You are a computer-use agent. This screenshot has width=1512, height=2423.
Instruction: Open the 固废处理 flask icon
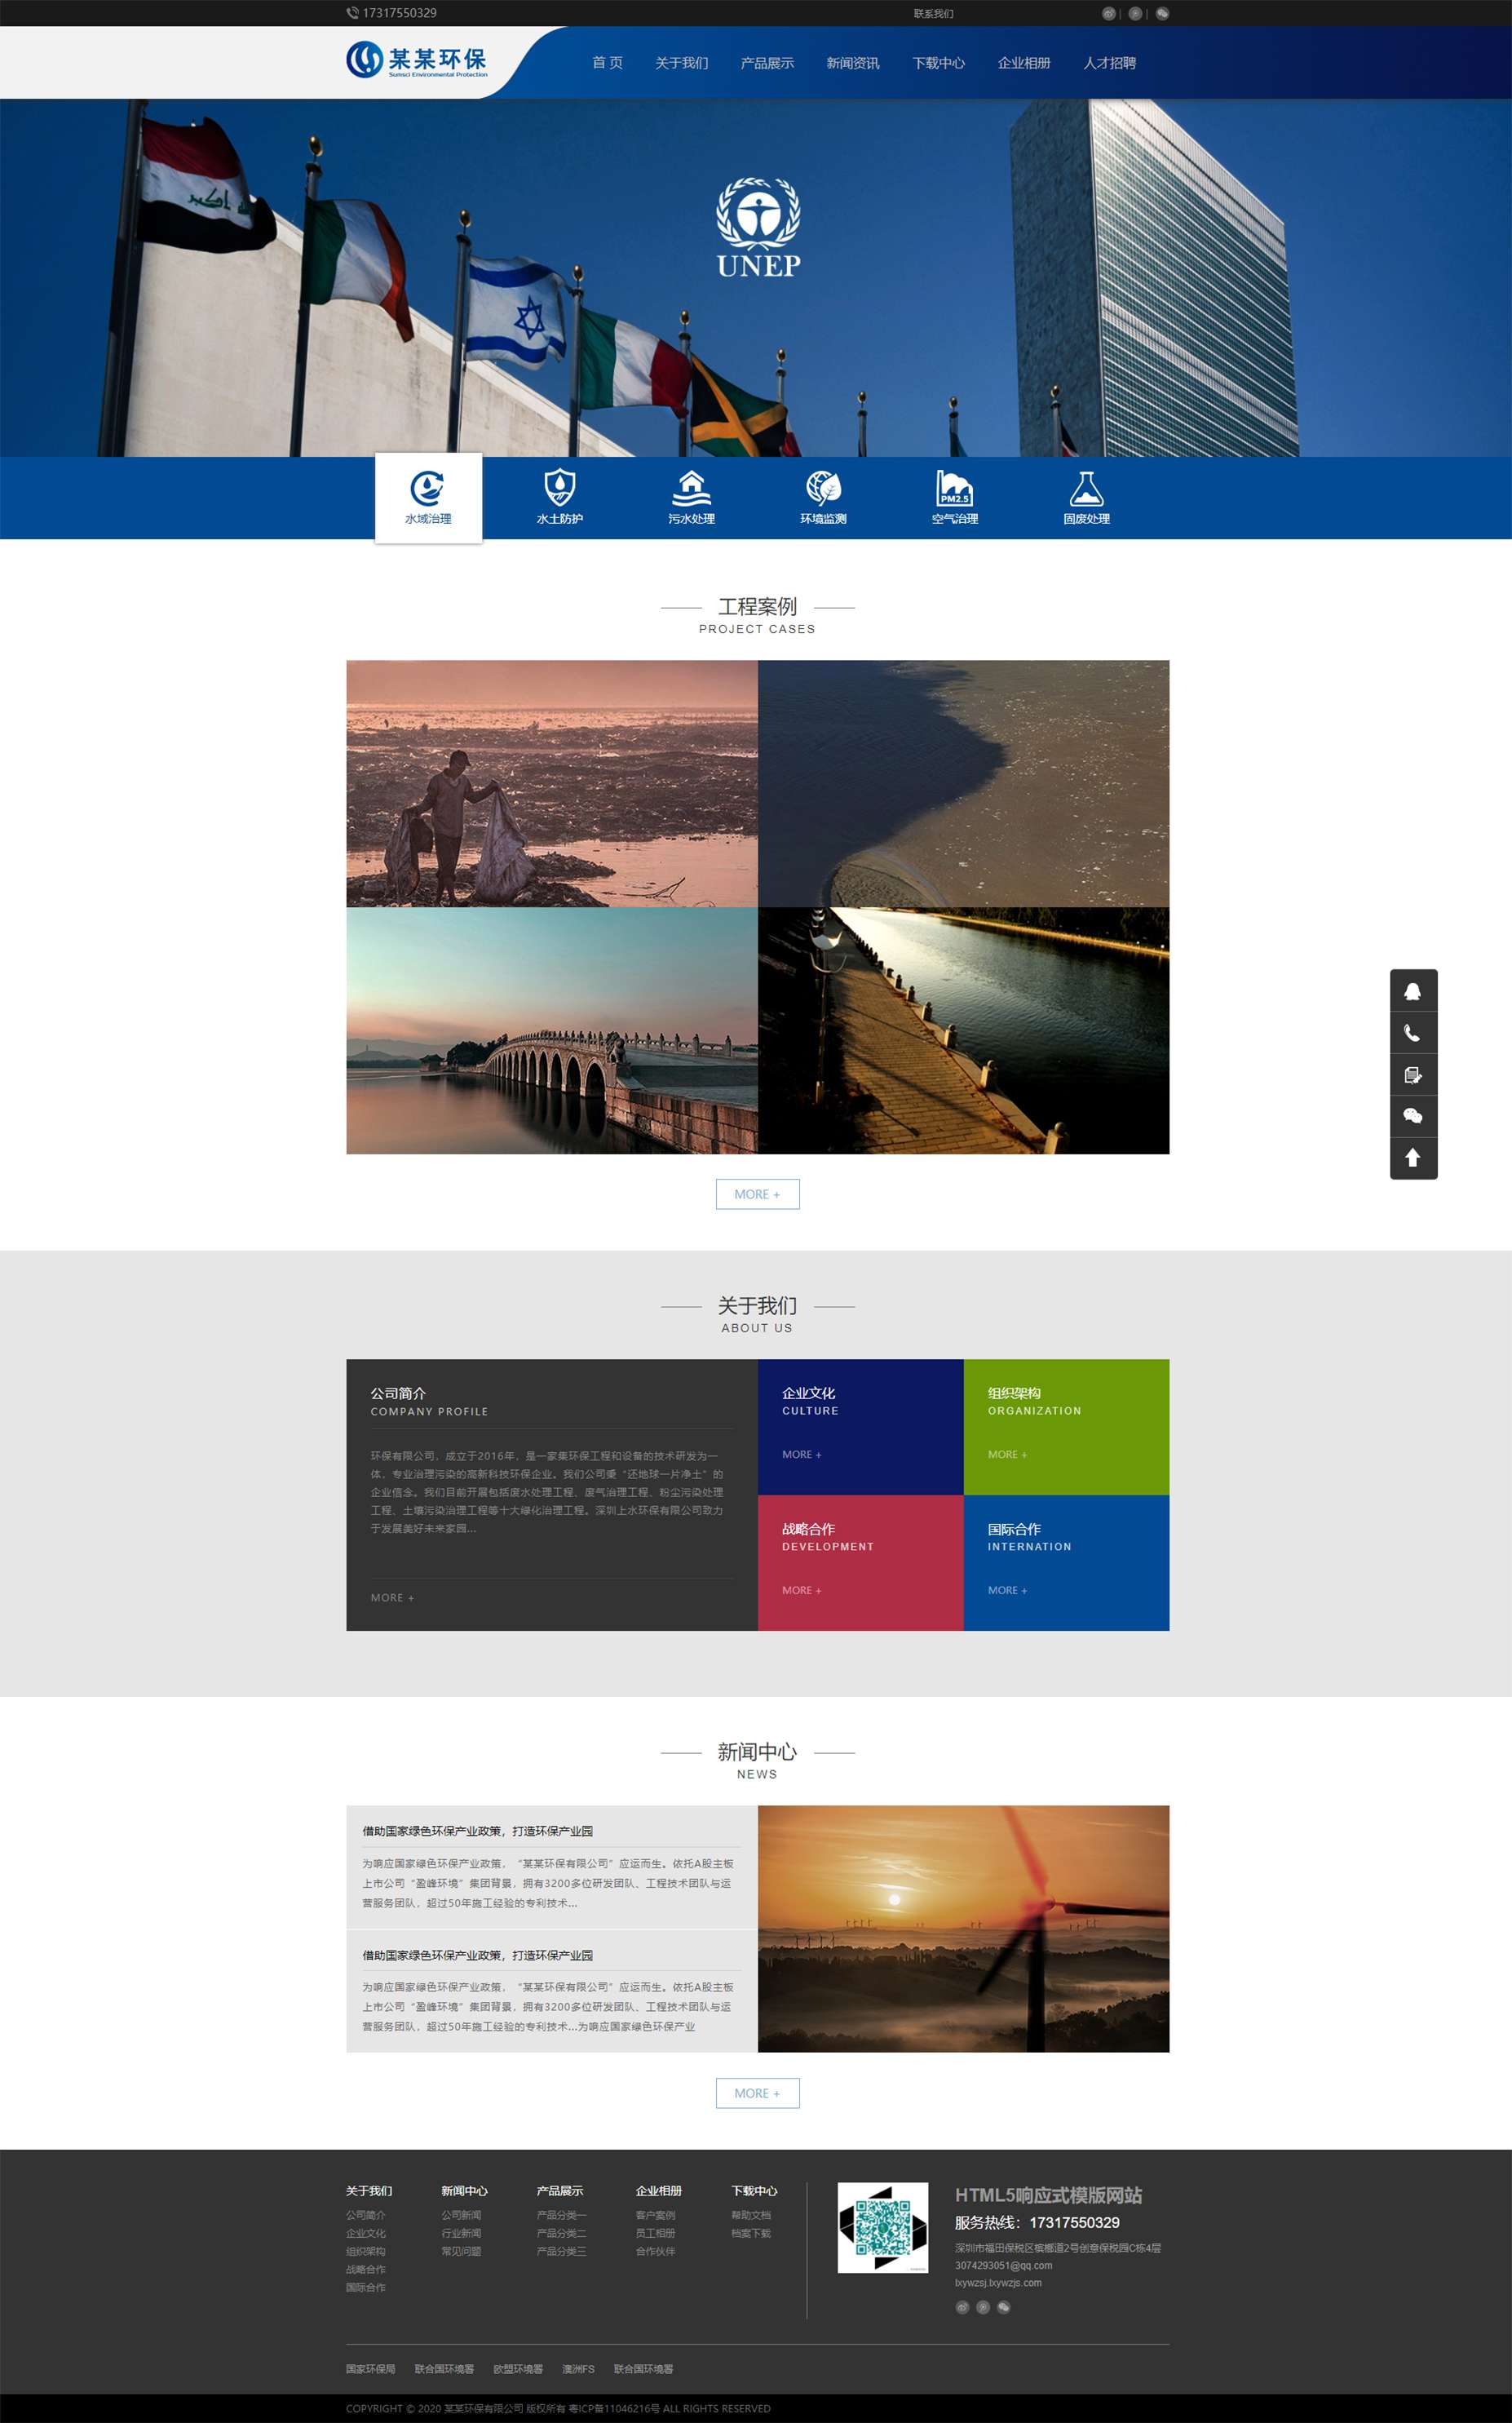(1086, 489)
